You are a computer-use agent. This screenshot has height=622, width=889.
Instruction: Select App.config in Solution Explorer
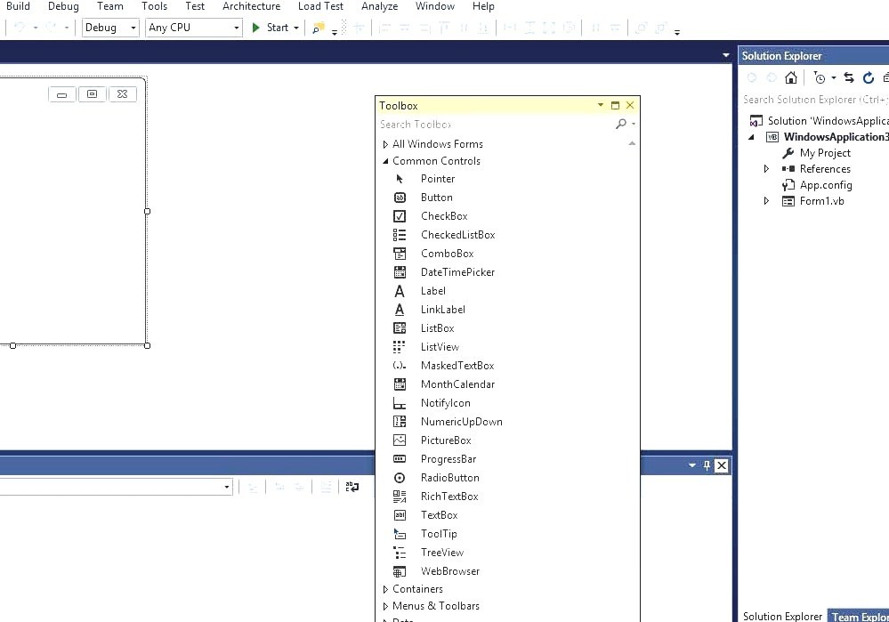(x=826, y=185)
